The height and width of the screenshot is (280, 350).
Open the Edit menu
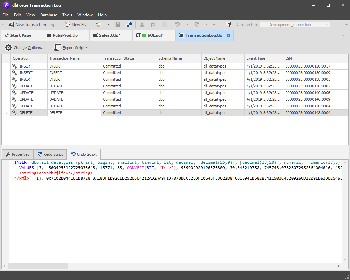point(17,15)
